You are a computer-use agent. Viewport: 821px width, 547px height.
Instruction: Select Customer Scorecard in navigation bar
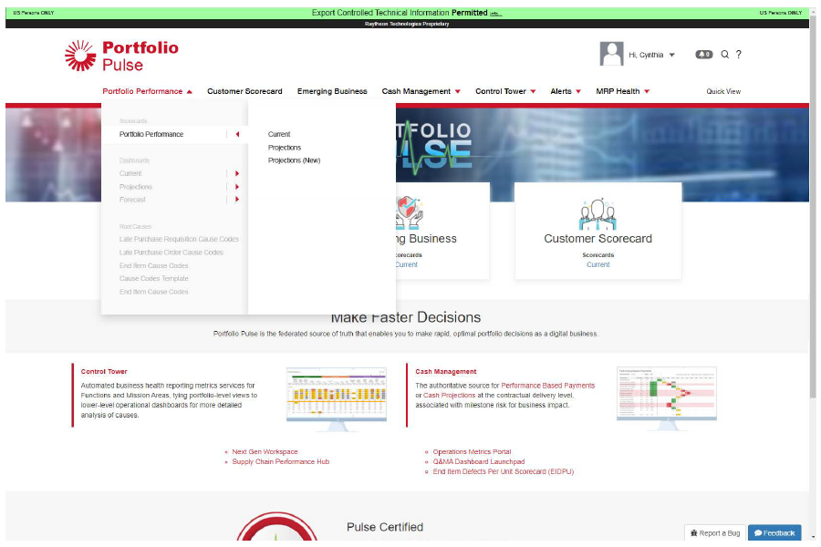pyautogui.click(x=244, y=91)
